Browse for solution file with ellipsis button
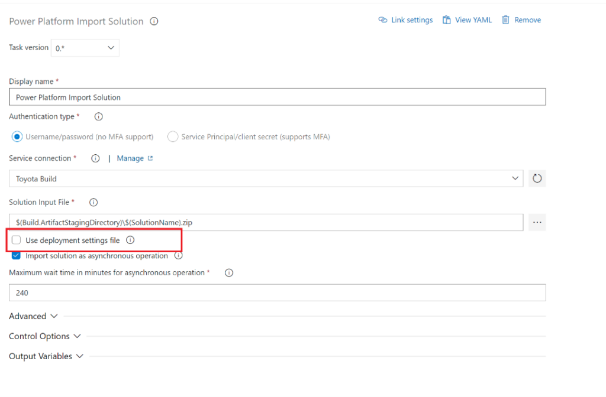Screen dimensions: 606x397 [x=537, y=223]
